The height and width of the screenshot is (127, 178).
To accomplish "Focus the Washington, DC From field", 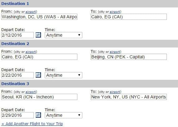I will (x=39, y=17).
